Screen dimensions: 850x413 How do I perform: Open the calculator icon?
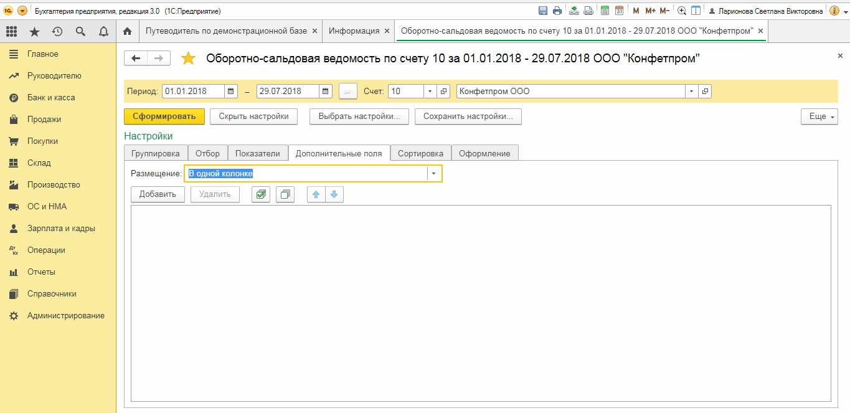605,11
